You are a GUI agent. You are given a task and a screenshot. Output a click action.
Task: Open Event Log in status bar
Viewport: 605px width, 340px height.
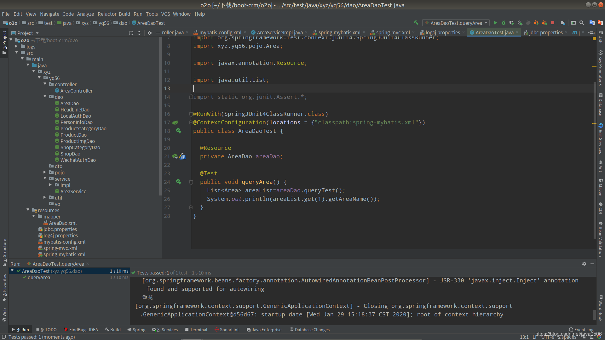click(581, 330)
